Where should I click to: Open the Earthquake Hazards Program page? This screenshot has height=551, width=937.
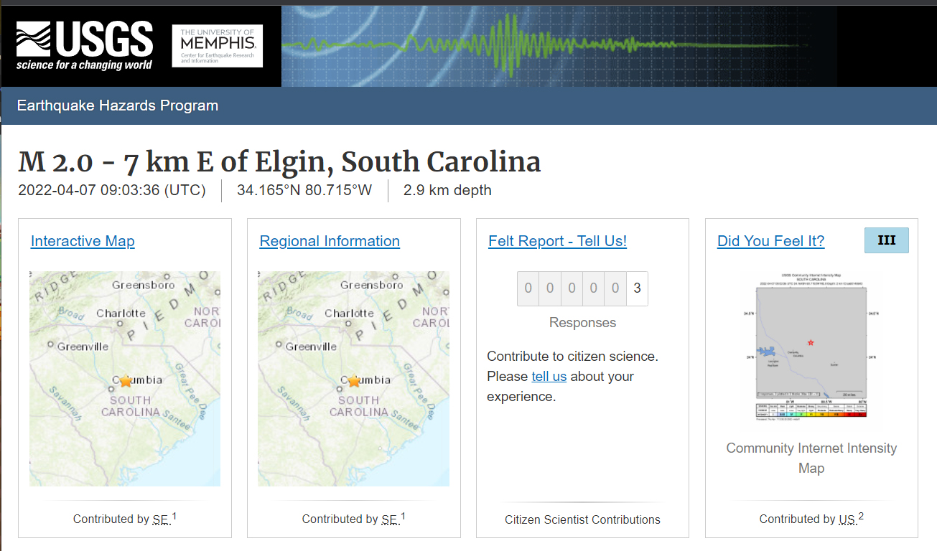[x=118, y=105]
